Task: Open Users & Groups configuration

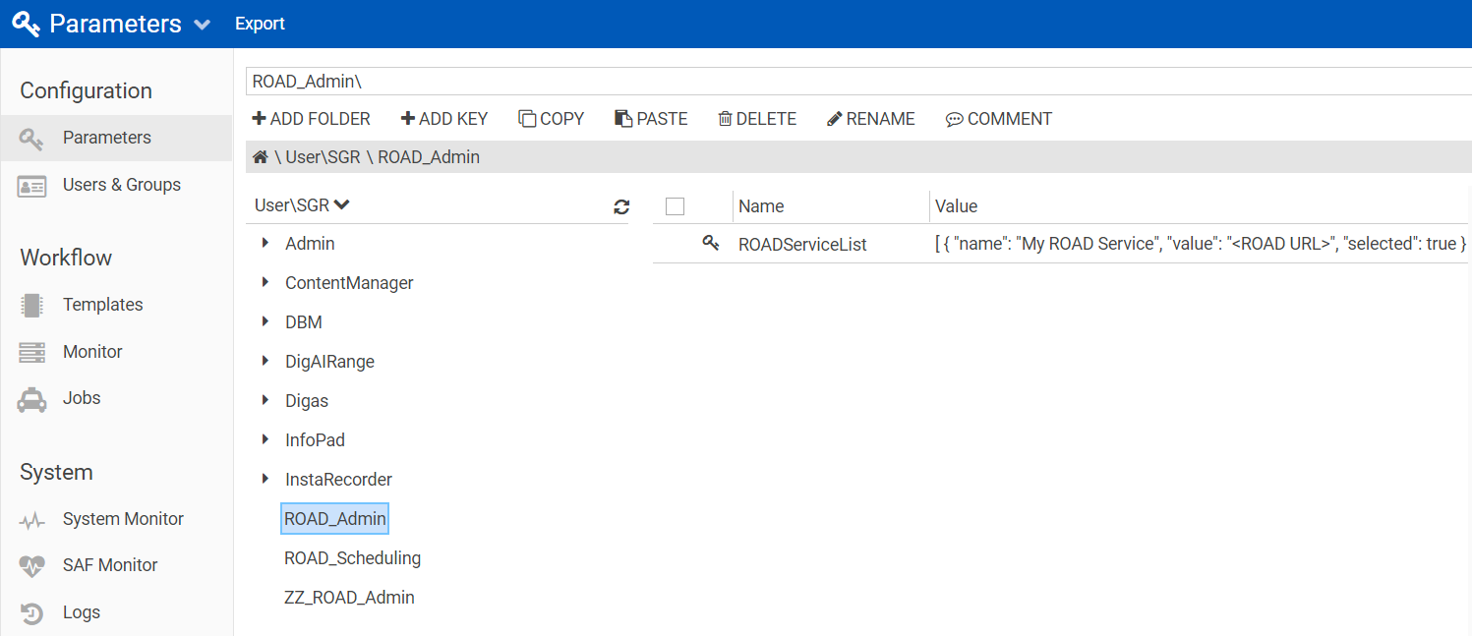Action: point(121,185)
